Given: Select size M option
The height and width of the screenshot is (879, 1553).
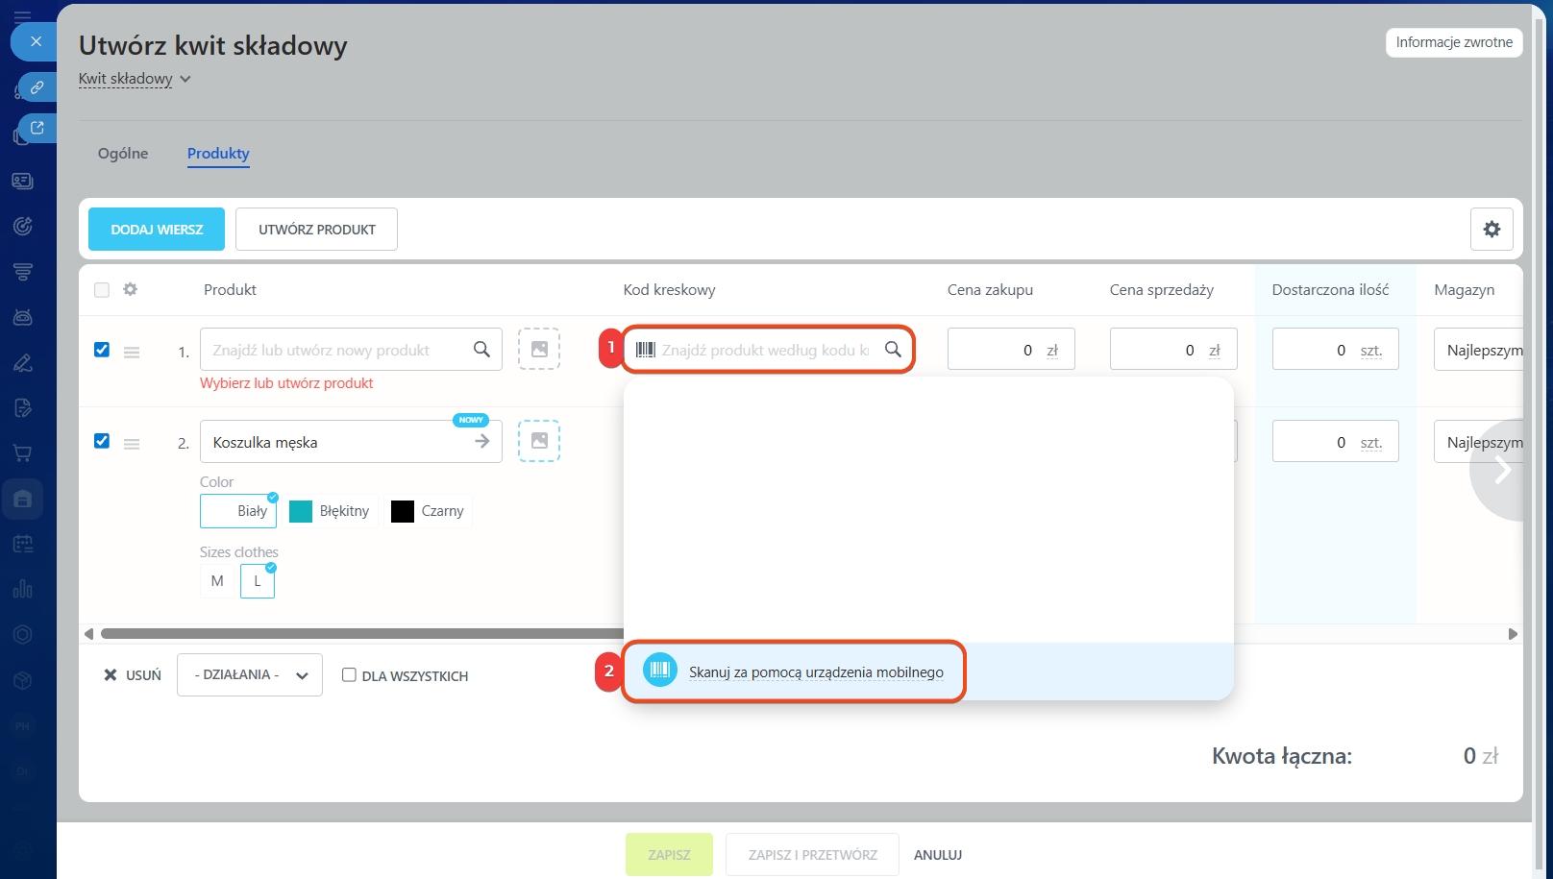Looking at the screenshot, I should [x=217, y=581].
